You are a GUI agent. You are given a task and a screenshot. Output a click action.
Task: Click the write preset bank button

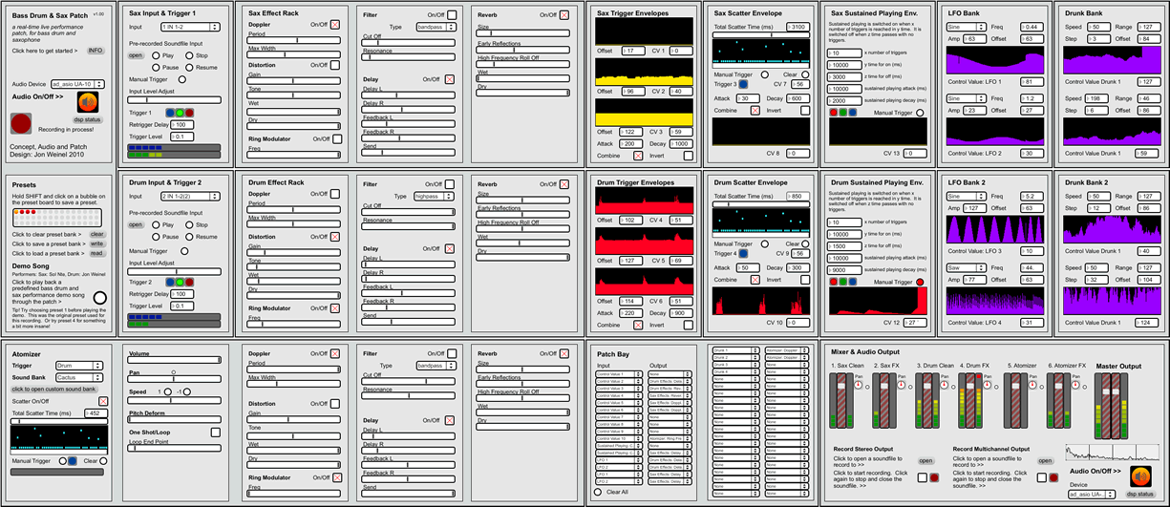click(x=97, y=243)
